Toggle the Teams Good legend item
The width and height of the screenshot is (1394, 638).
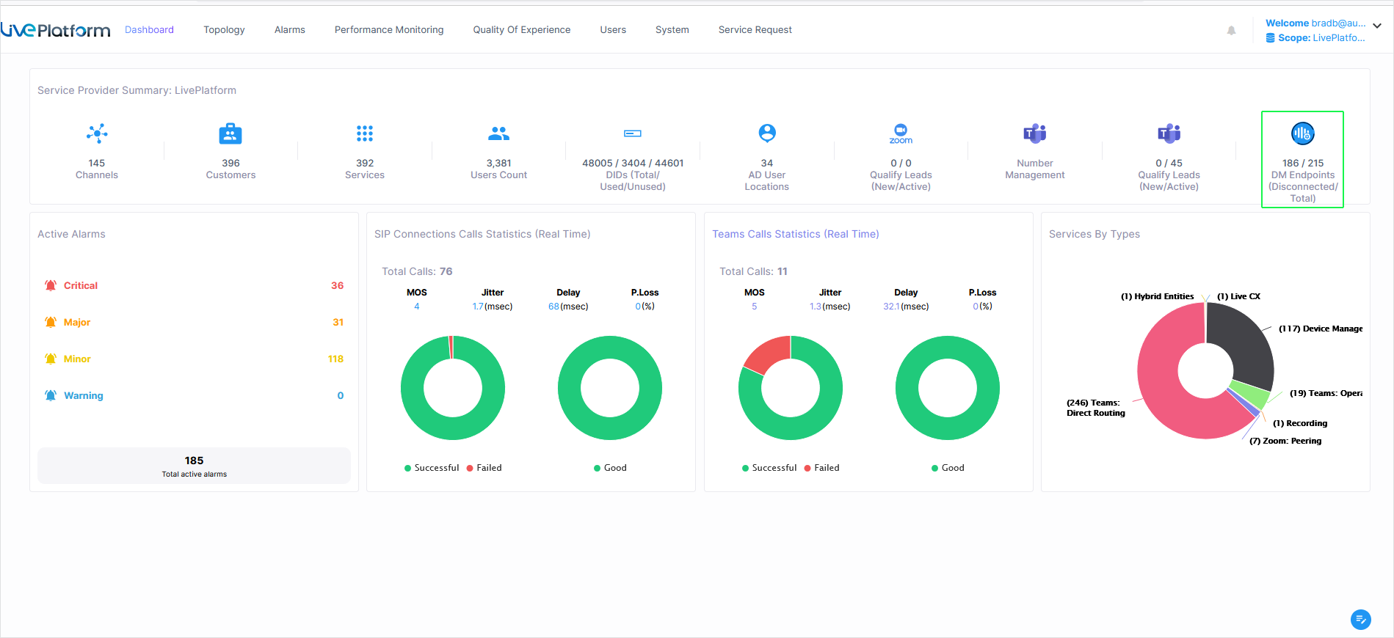coord(948,468)
